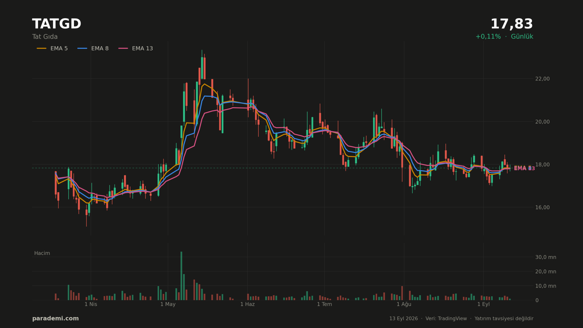Click the 20,0 mn volume axis label
The width and height of the screenshot is (583, 328).
click(x=545, y=272)
